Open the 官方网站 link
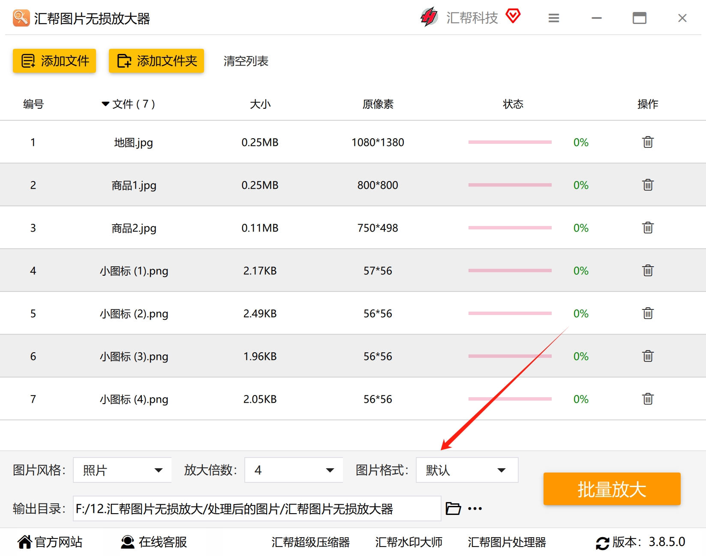706x556 pixels. click(x=50, y=542)
